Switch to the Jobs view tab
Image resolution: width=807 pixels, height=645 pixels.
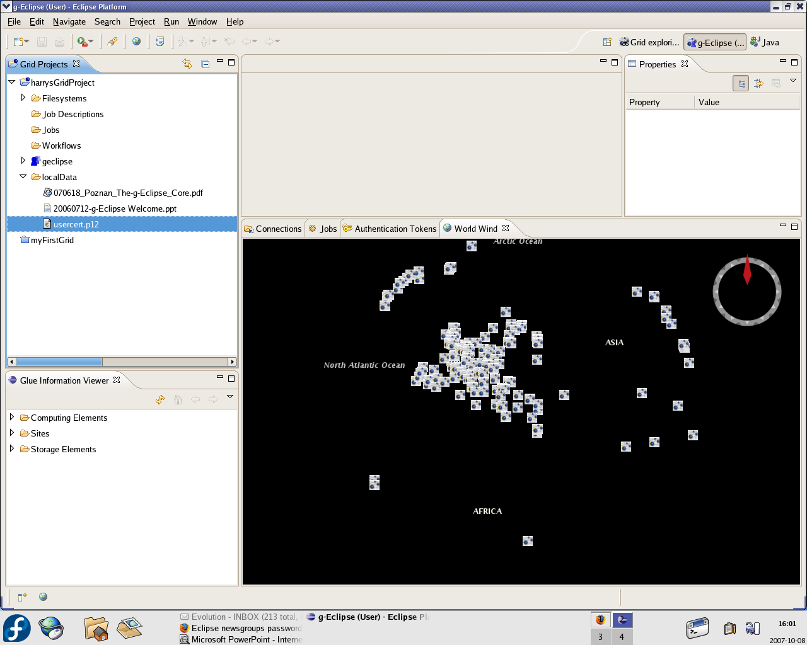[323, 229]
